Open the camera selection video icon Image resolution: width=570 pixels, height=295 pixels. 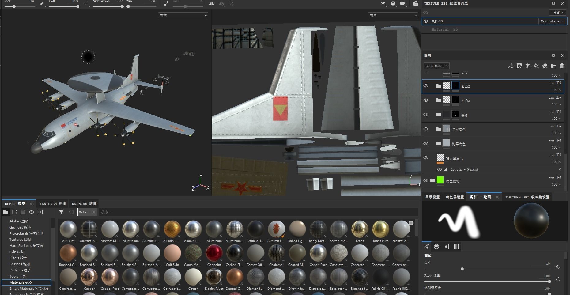403,4
